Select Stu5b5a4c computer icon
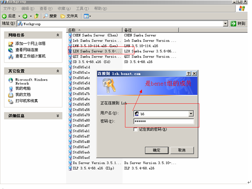Viewport: 252px width, 189px height. [70, 78]
